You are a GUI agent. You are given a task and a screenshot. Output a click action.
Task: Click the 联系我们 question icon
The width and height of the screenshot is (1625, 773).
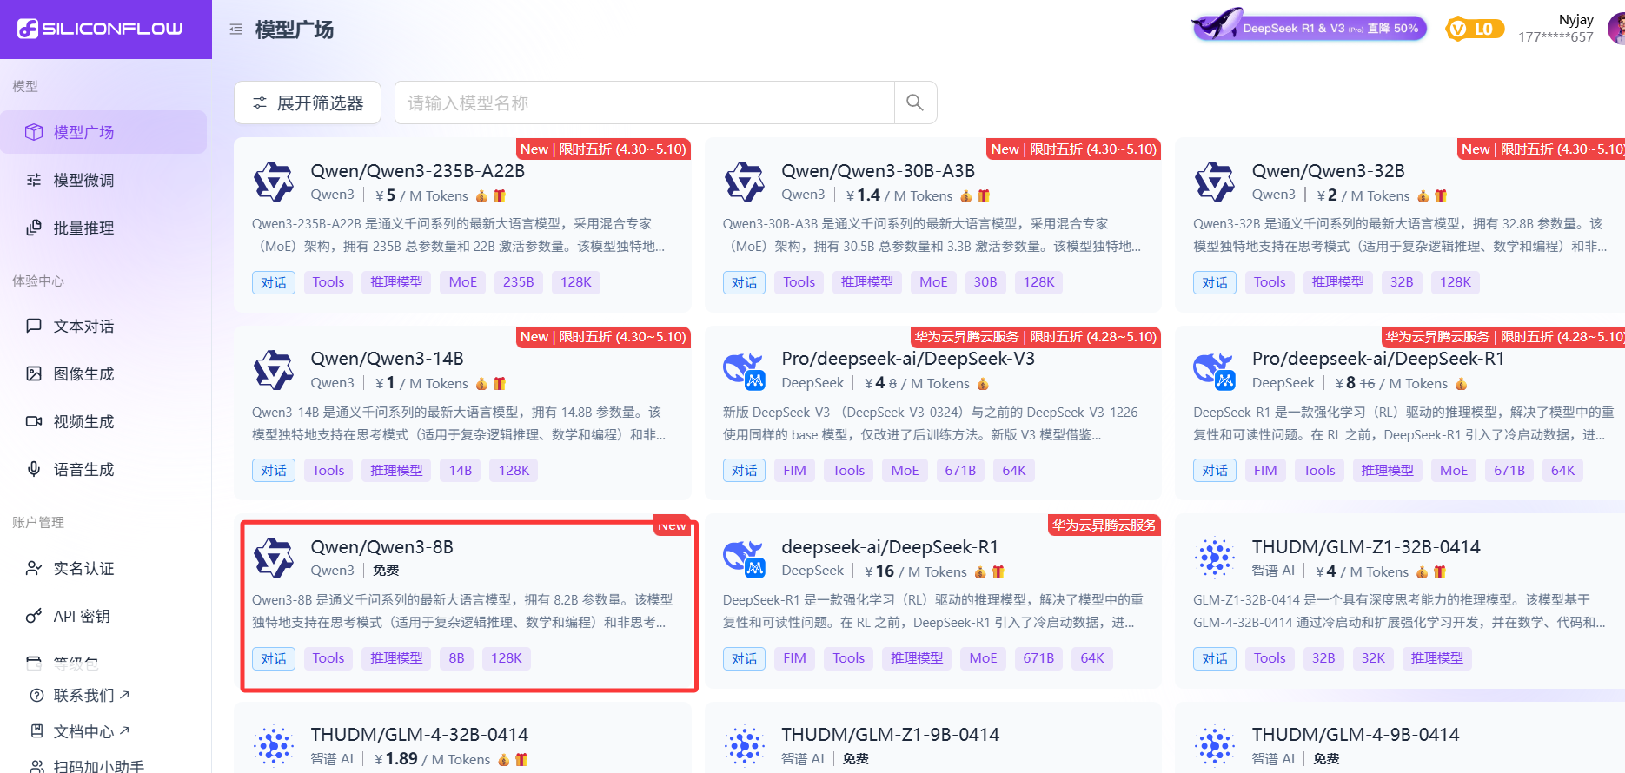click(x=36, y=695)
